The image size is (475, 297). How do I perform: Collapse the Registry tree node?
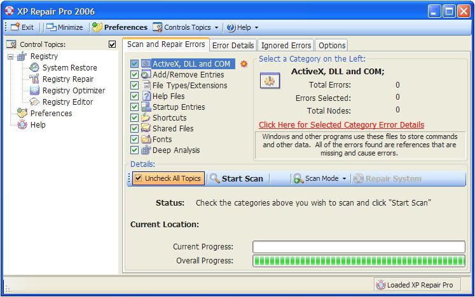(x=10, y=56)
